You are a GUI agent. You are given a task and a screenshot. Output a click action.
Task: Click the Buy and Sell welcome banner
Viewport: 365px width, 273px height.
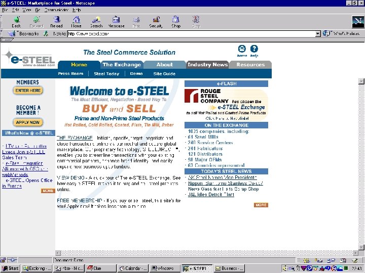119,106
